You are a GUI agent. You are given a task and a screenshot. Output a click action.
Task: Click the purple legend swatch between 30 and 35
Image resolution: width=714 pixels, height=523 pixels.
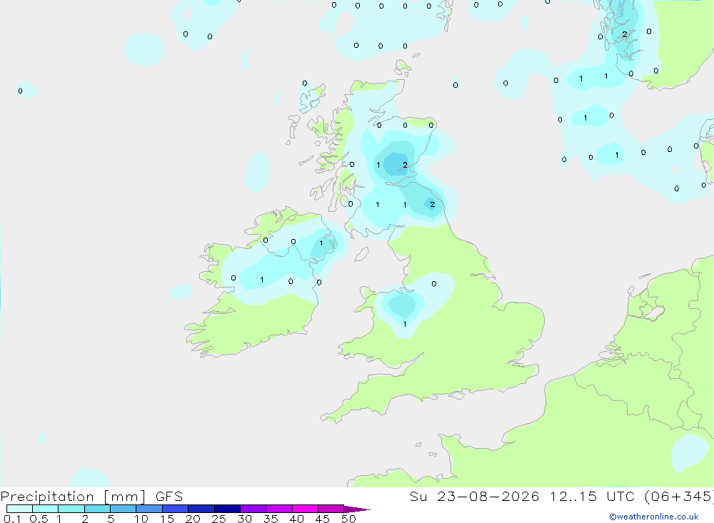[253, 509]
